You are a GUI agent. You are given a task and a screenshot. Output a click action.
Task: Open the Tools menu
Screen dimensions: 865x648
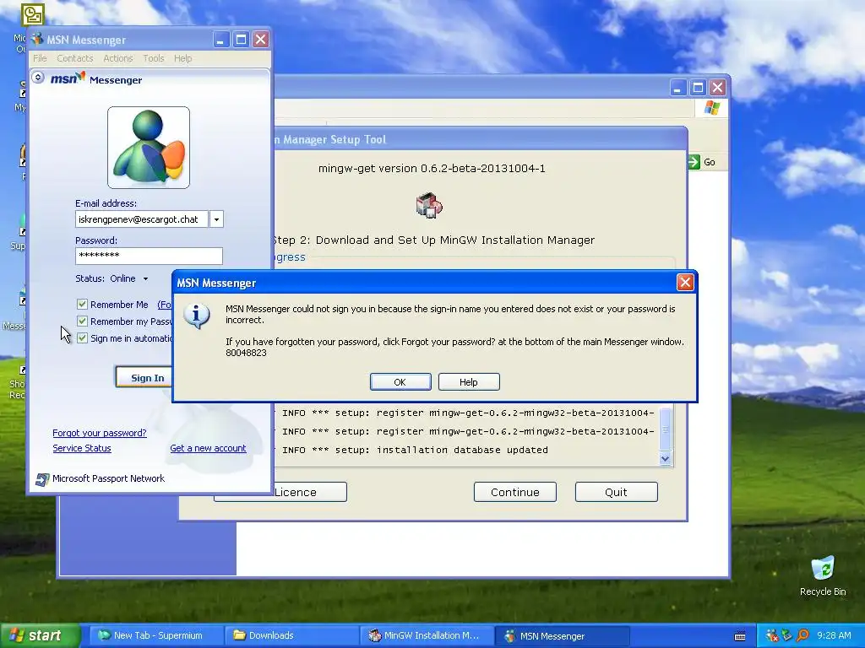pyautogui.click(x=154, y=58)
